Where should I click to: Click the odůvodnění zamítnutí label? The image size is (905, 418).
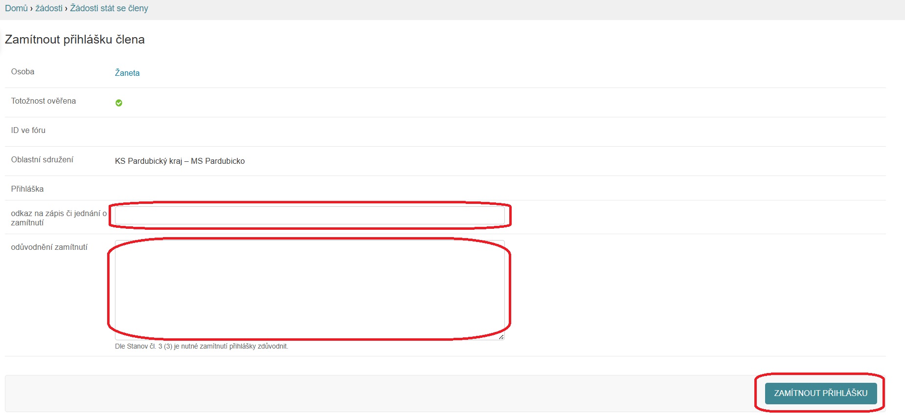pos(49,247)
